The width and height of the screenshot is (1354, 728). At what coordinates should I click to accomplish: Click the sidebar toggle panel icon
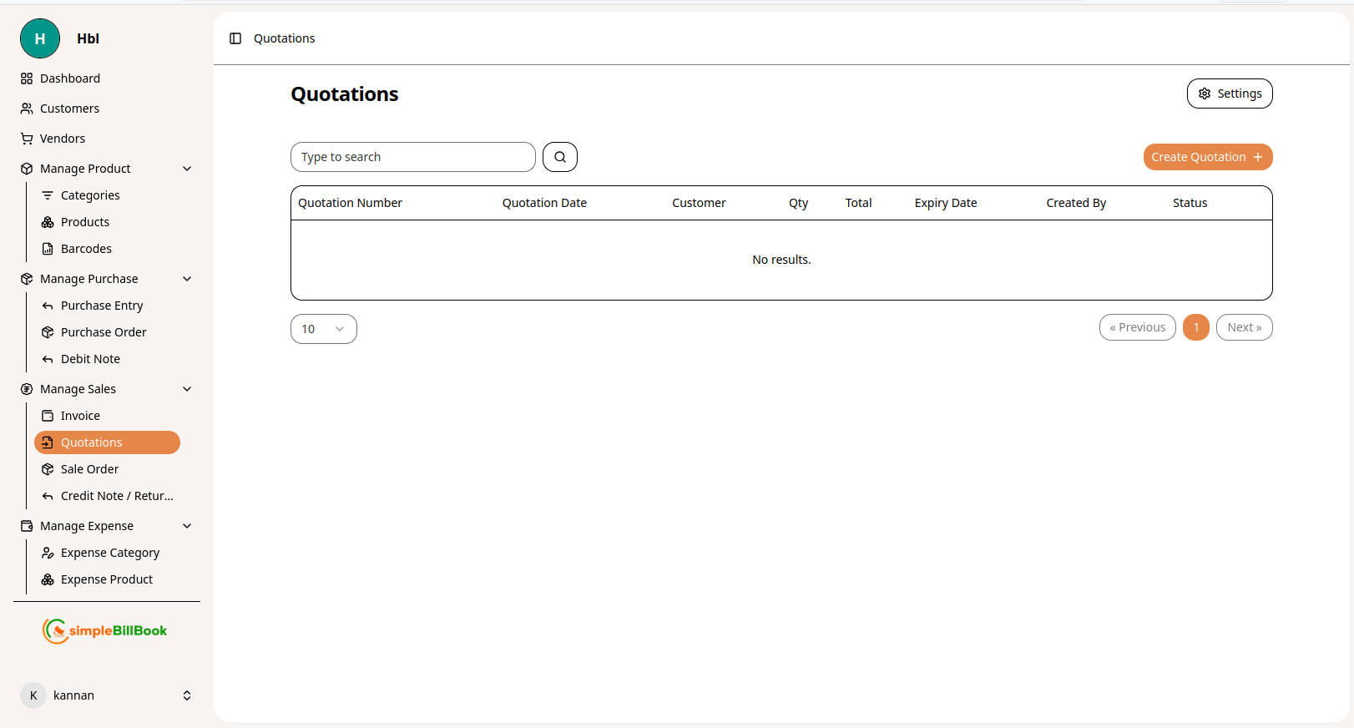point(235,38)
